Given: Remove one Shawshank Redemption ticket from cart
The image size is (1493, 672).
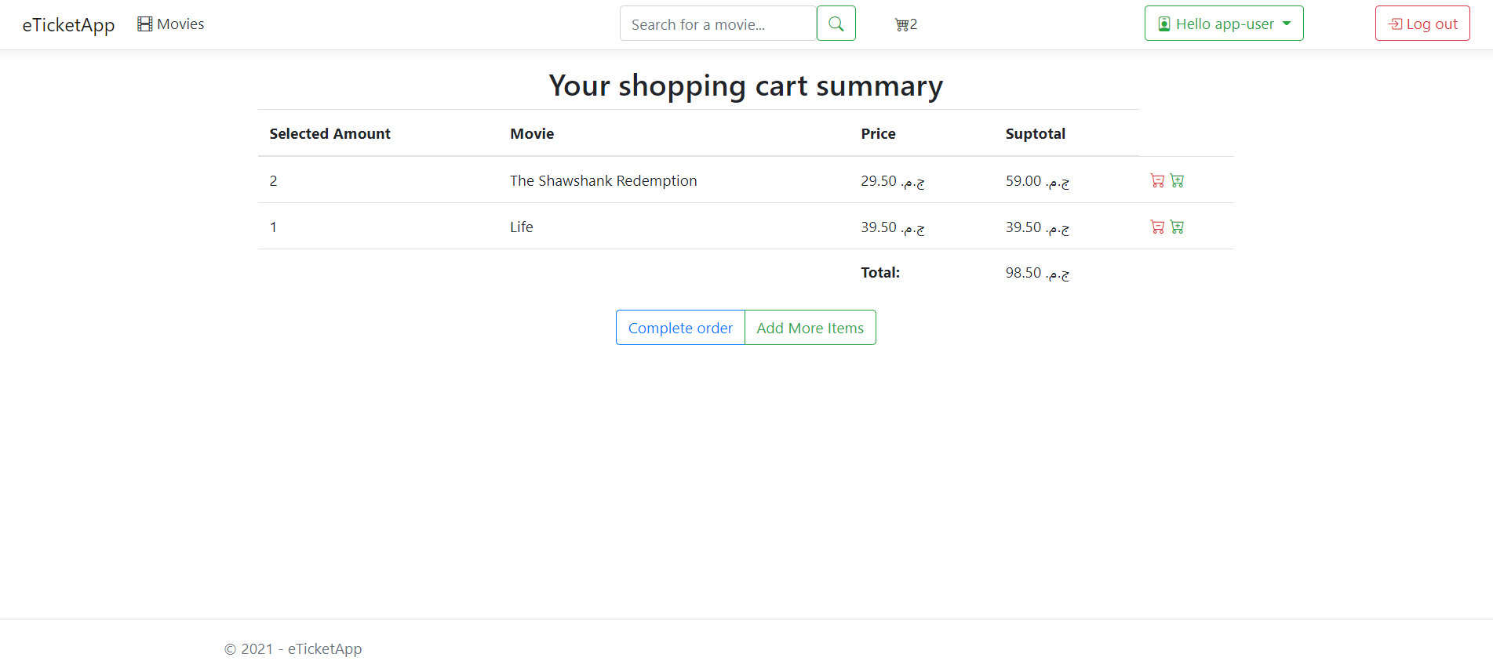Looking at the screenshot, I should pyautogui.click(x=1156, y=180).
